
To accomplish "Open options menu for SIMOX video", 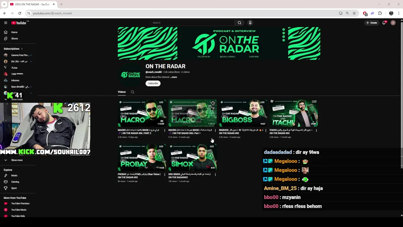I will [215, 175].
